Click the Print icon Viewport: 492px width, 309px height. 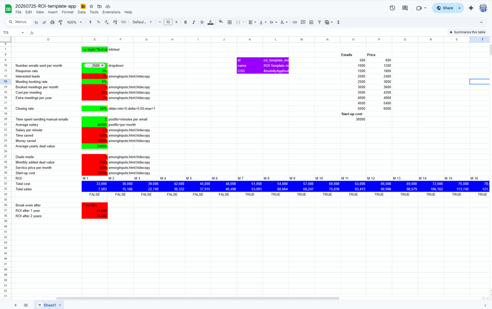click(x=52, y=22)
